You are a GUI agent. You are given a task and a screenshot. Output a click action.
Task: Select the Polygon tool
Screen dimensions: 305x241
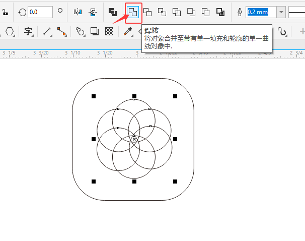10,31
